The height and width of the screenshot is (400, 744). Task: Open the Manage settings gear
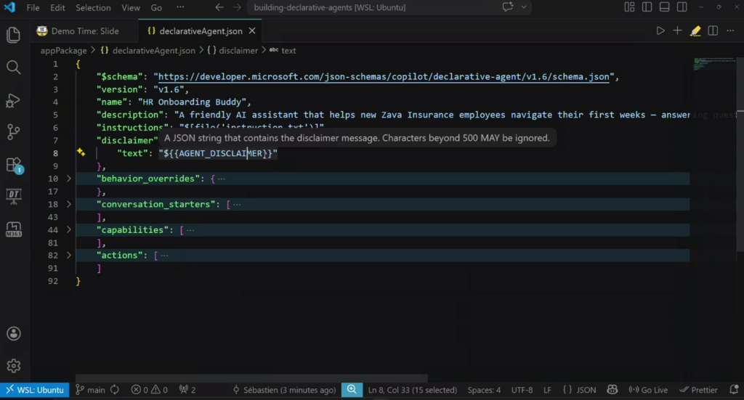(13, 365)
